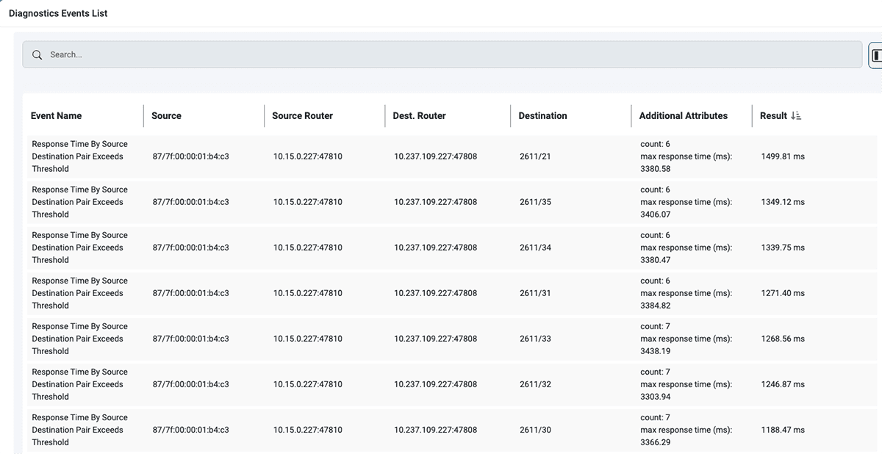Click source router in the 2611/34 row
Image resolution: width=882 pixels, height=454 pixels.
(x=307, y=248)
